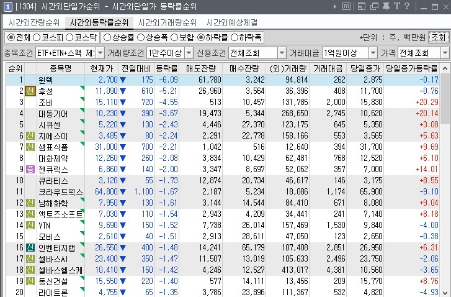Click the 조회 search button
Viewport: 451px width, 297px height.
click(439, 37)
